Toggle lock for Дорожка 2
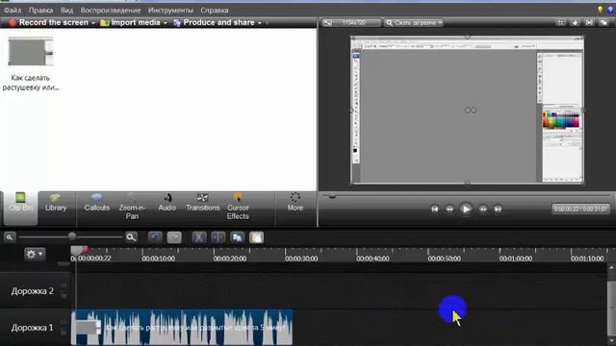616x346 pixels. pyautogui.click(x=64, y=295)
